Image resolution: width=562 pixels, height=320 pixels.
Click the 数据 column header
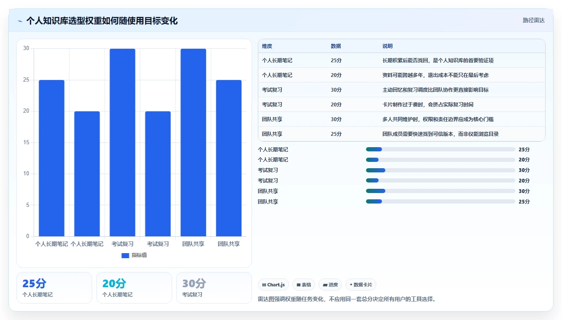click(336, 46)
